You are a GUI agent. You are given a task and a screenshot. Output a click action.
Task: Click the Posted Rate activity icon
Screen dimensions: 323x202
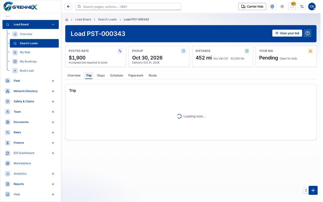pyautogui.click(x=120, y=51)
